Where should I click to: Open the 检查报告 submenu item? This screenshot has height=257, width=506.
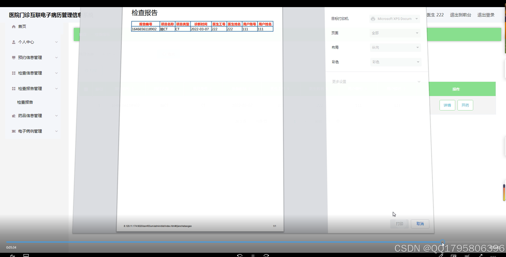tap(25, 102)
